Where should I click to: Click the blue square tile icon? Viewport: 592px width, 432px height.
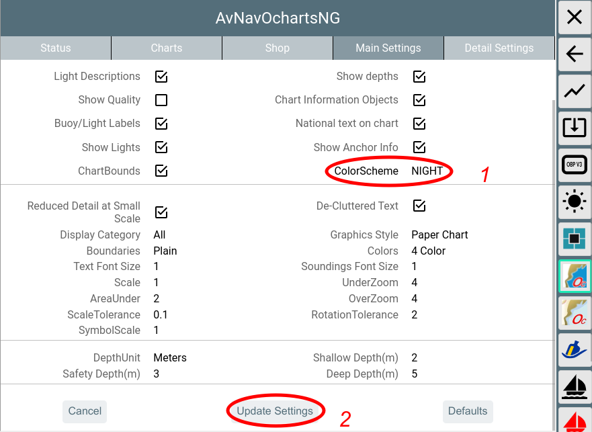click(575, 237)
